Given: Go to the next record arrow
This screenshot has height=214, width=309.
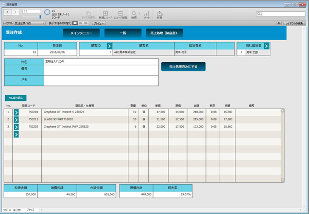Looking at the screenshot, I should point(15,12).
